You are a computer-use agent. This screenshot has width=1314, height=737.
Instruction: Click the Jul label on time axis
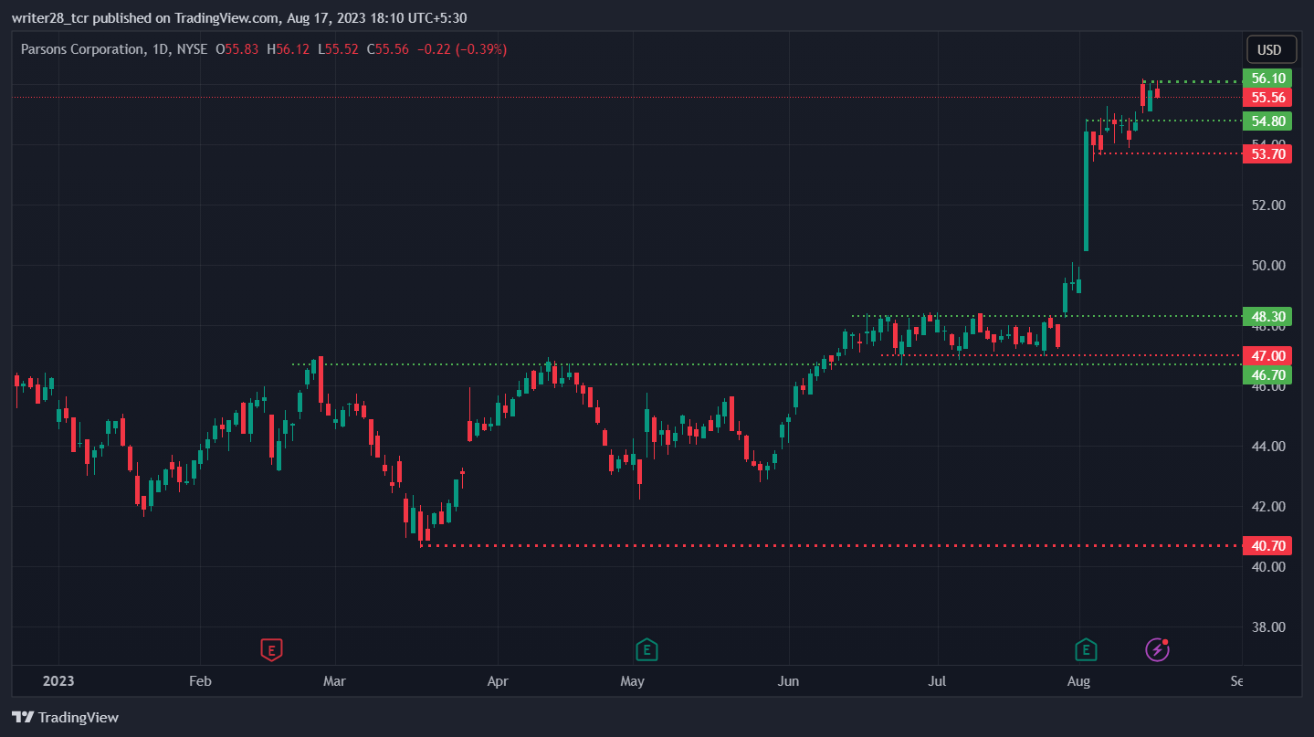[938, 681]
